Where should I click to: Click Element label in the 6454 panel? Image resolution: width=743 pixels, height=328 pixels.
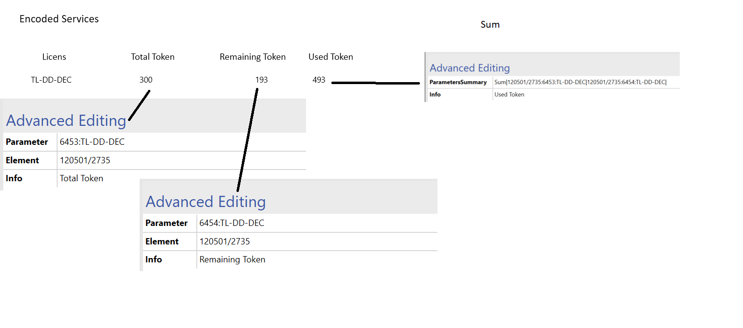(162, 242)
